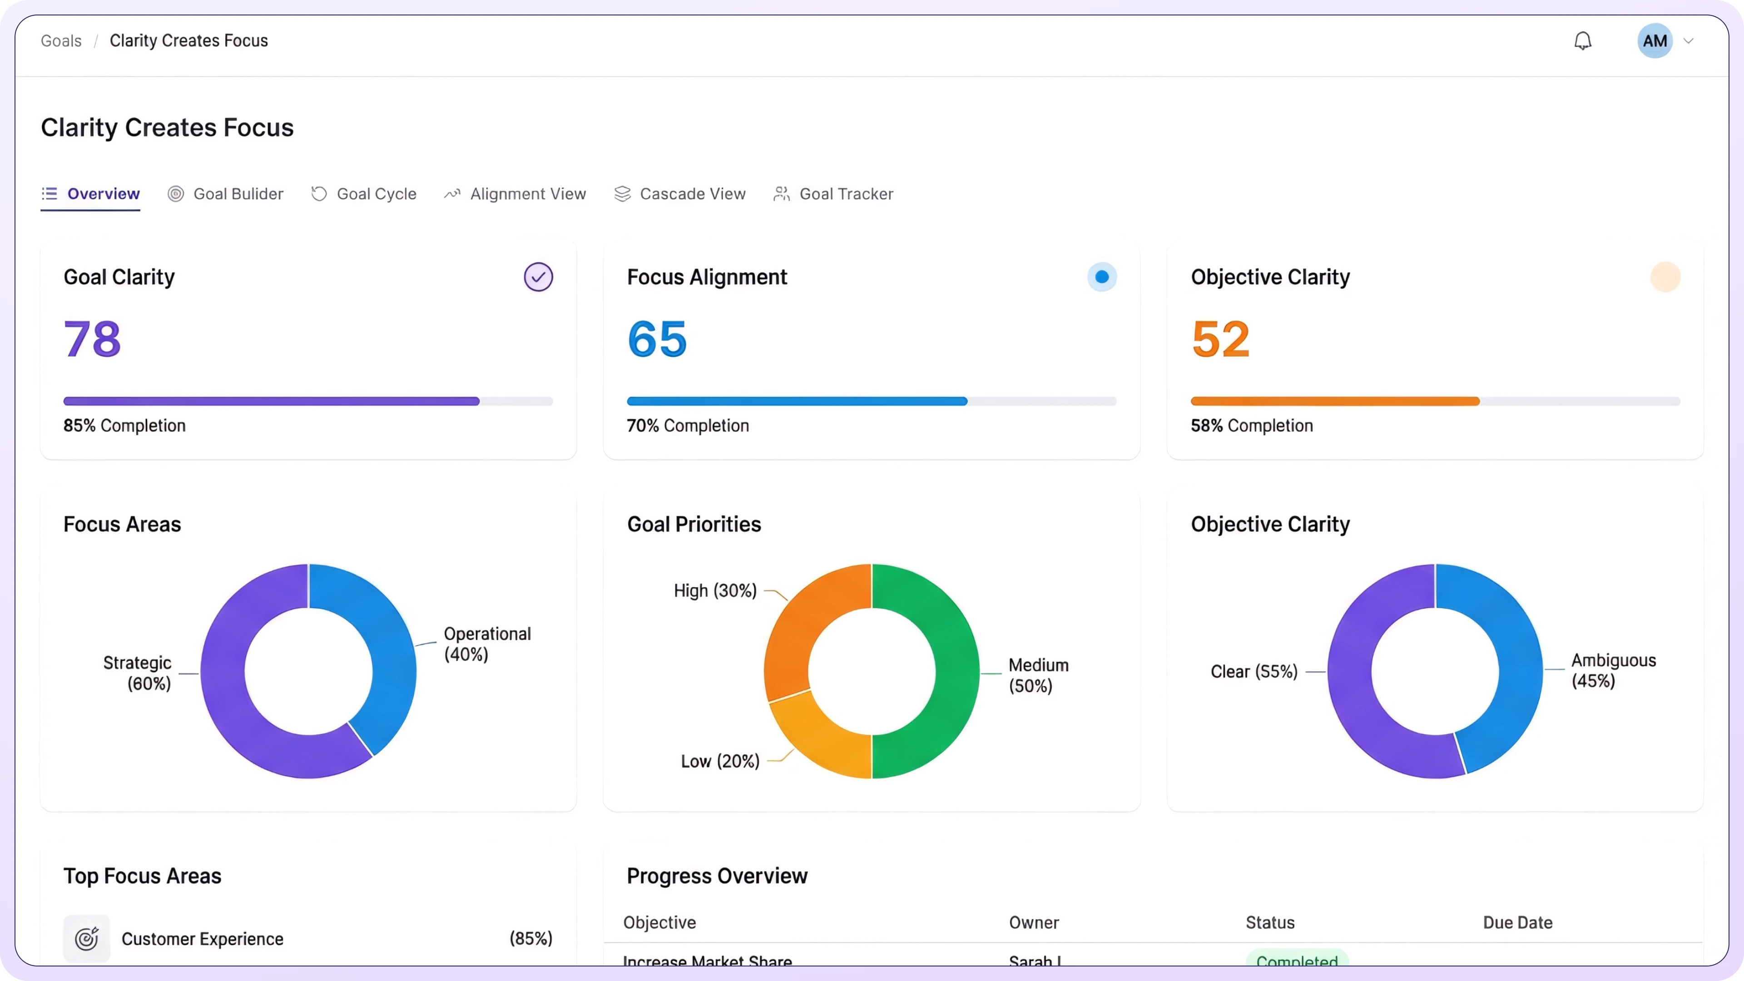The width and height of the screenshot is (1744, 981).
Task: Click the Overview list icon
Action: pos(50,194)
